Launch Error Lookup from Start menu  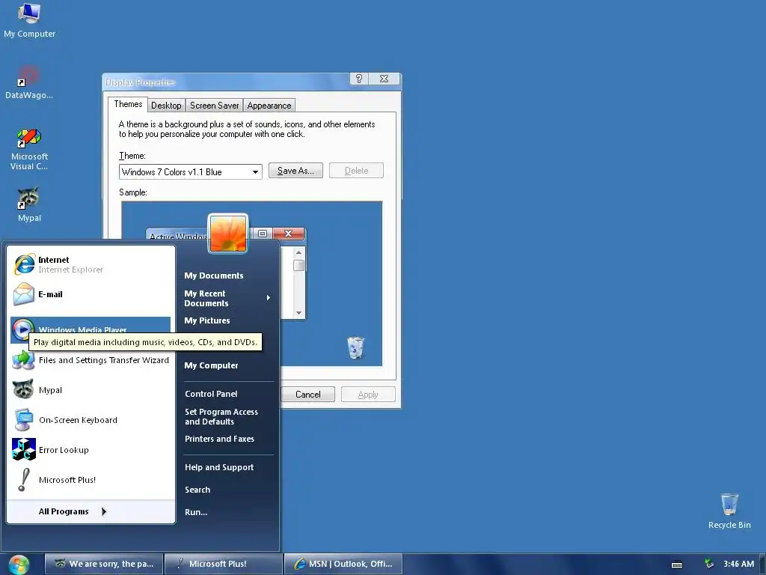(x=91, y=450)
